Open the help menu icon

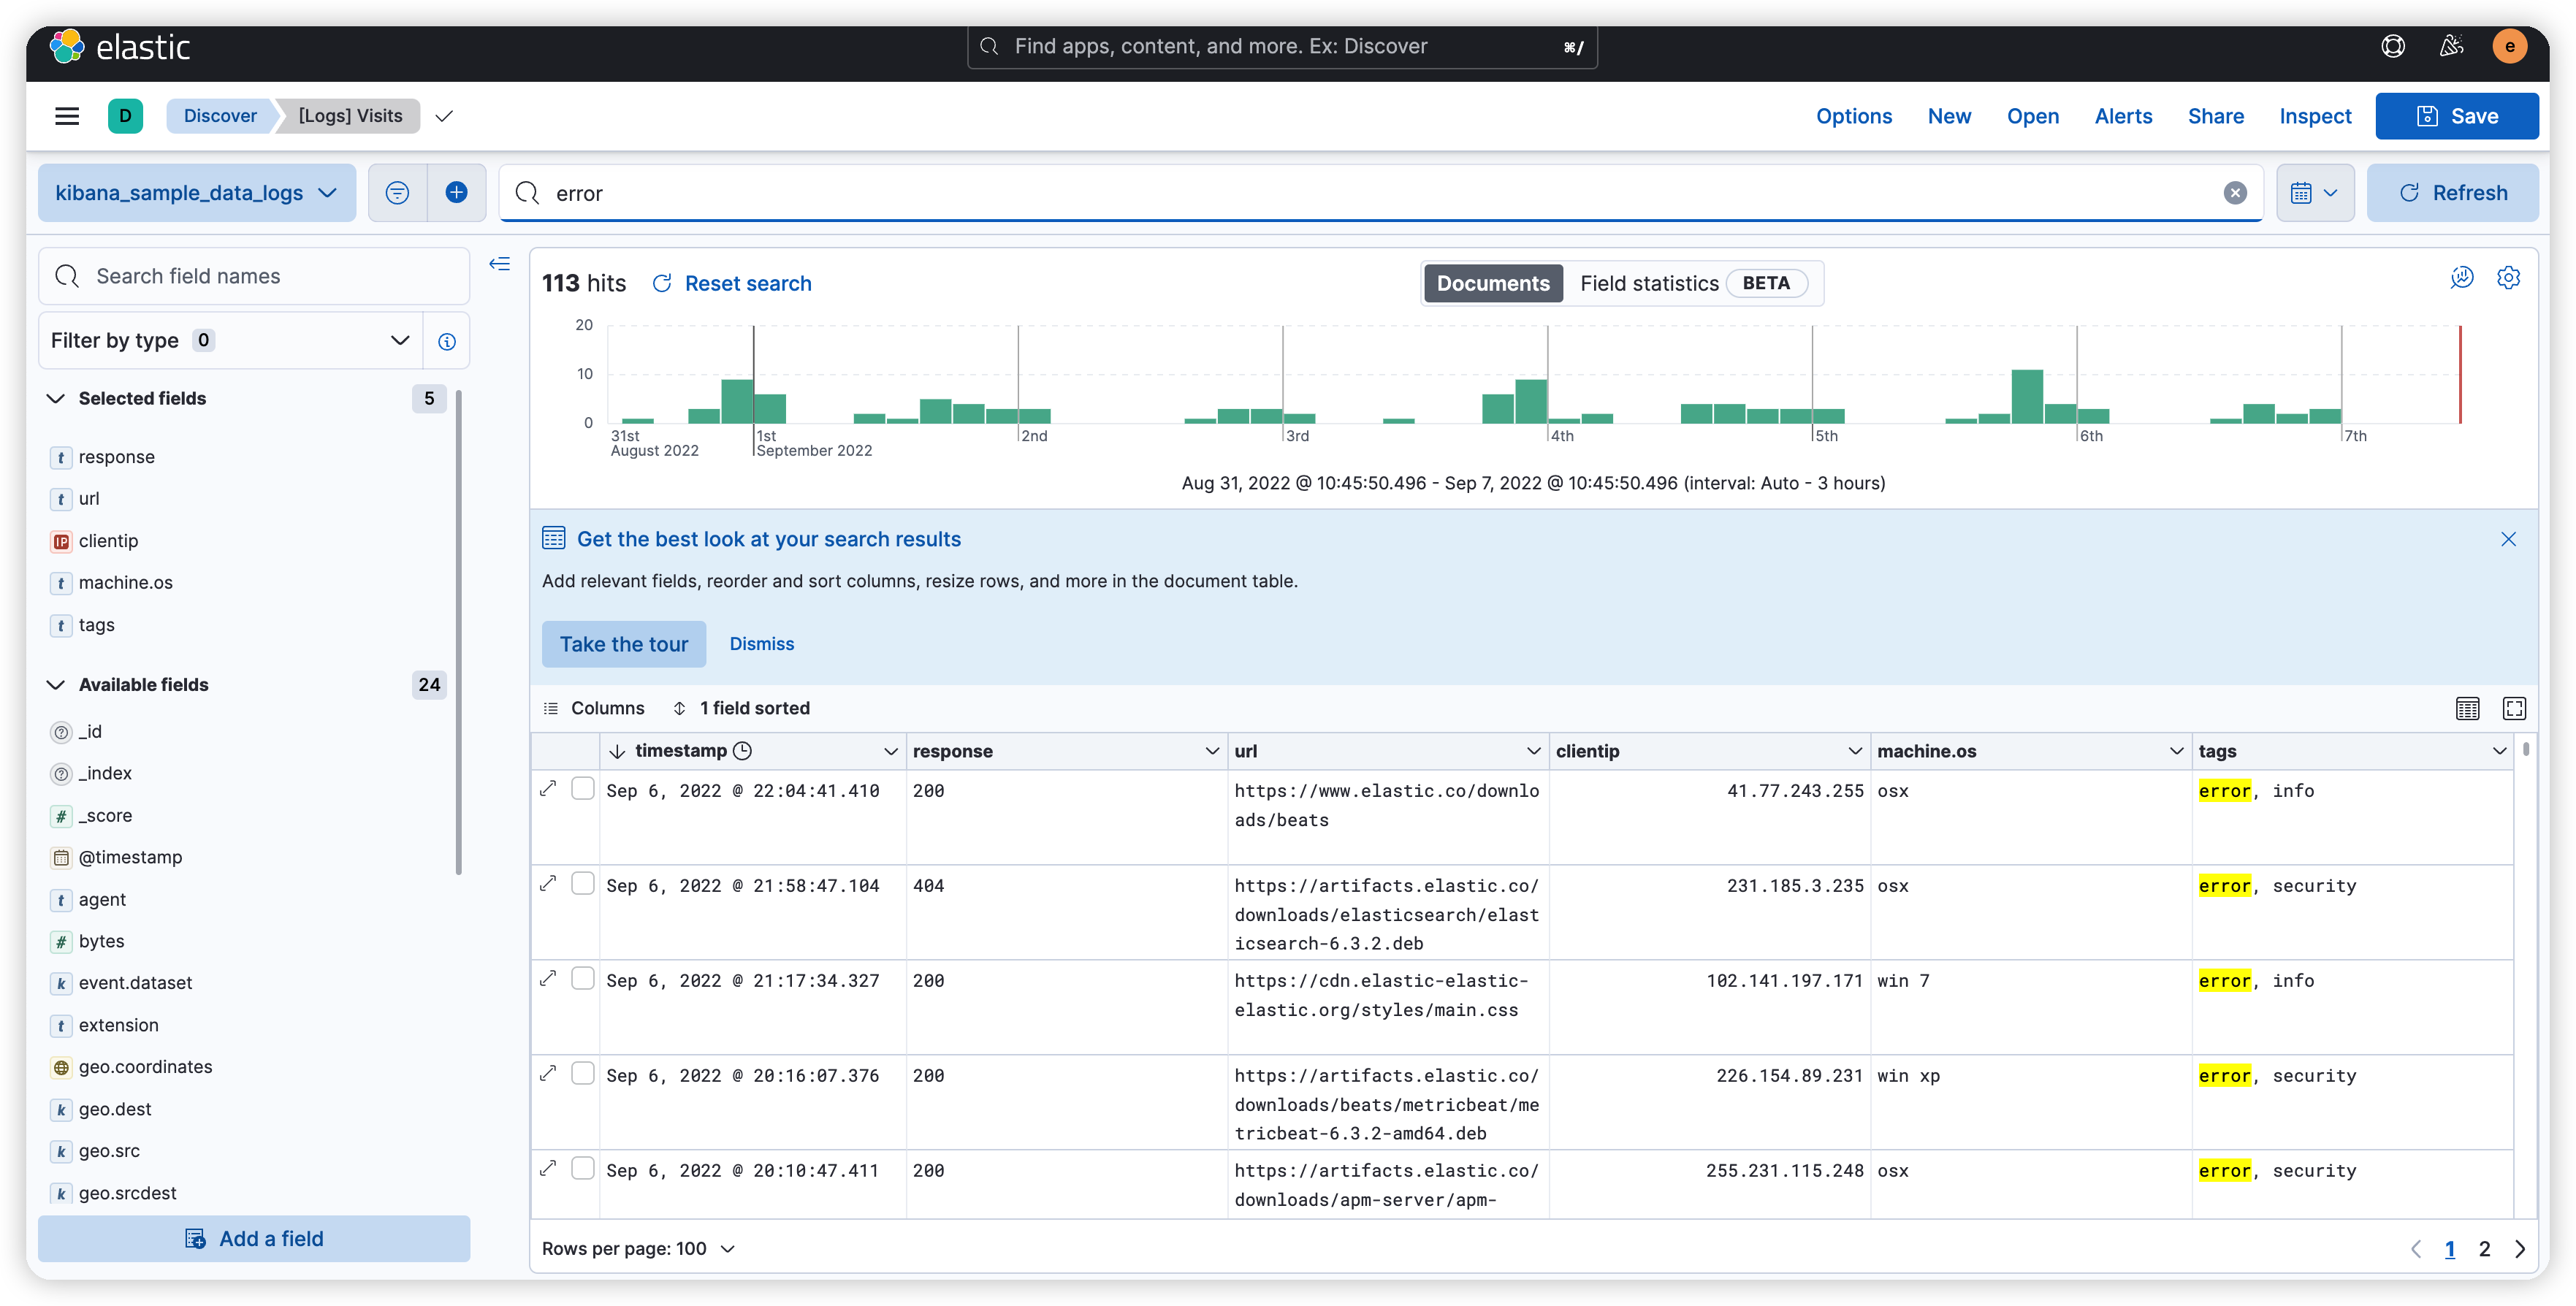tap(2393, 46)
